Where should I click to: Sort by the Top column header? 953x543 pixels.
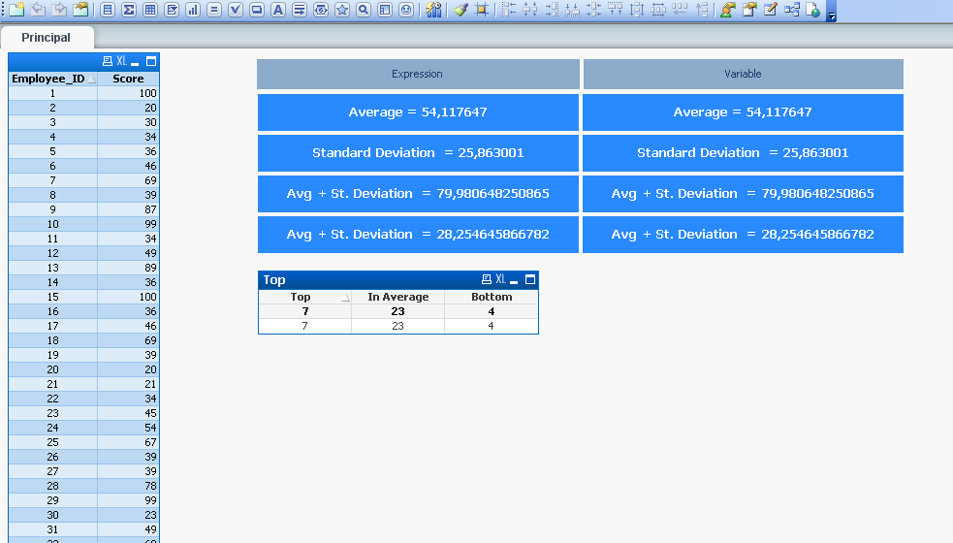(305, 297)
